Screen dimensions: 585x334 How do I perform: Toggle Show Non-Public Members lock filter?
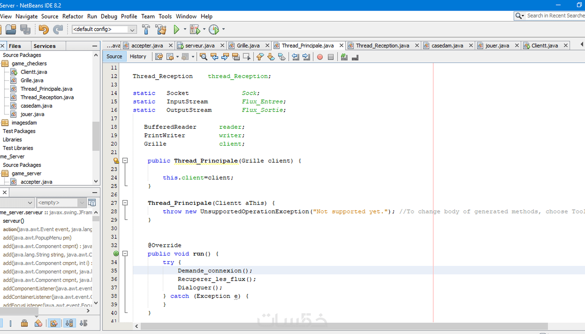(24, 323)
